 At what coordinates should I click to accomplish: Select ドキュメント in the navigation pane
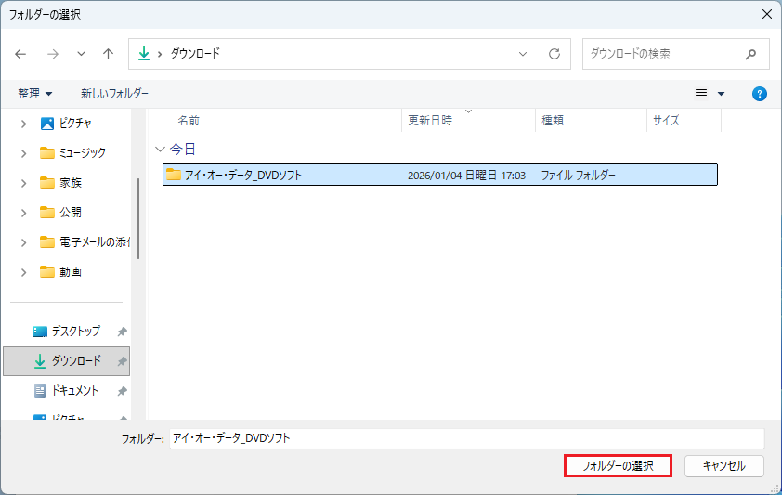(74, 391)
